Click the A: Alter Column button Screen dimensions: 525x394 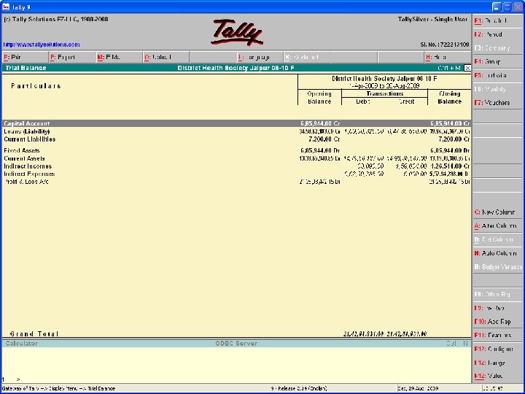click(x=497, y=225)
